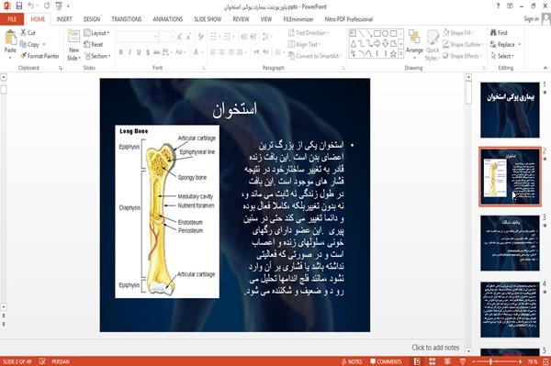Click to add notes field
The width and height of the screenshot is (551, 366).
click(x=435, y=348)
